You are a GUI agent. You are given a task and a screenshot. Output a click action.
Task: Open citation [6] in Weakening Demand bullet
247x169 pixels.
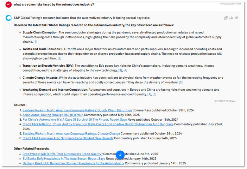(x=154, y=94)
